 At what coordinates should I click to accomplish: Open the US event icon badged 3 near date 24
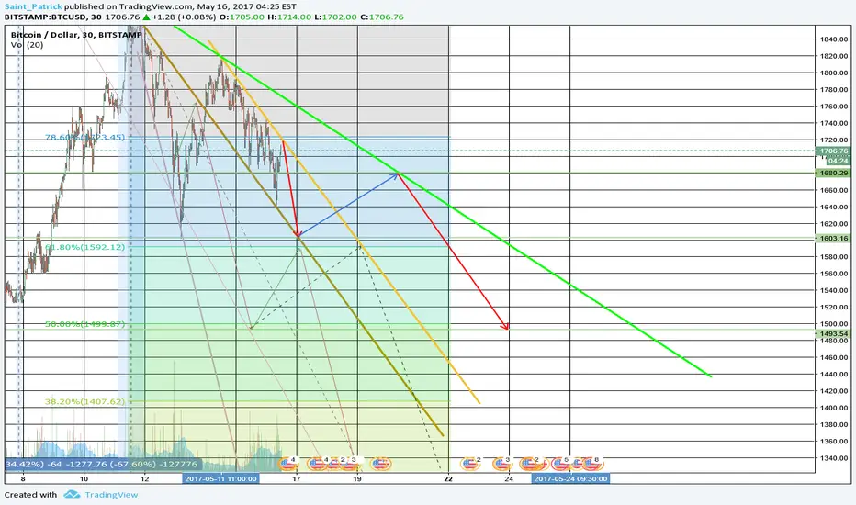[x=502, y=464]
